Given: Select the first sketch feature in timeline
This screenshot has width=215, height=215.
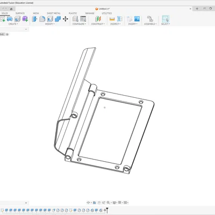Looking at the screenshot, I should (x=2, y=210).
